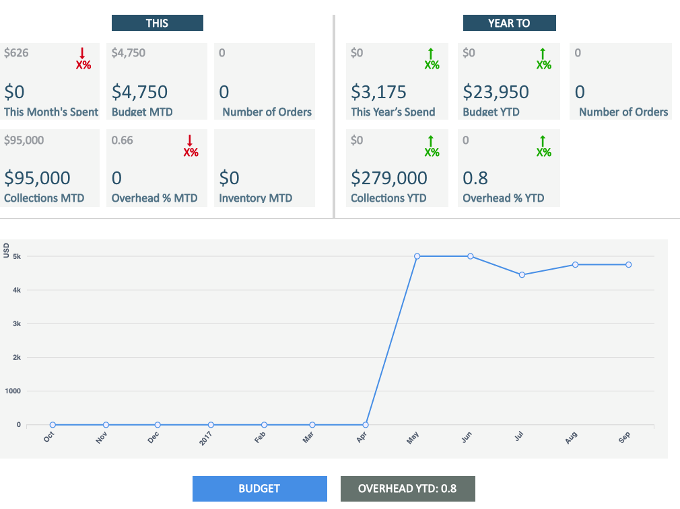The width and height of the screenshot is (680, 509).
Task: Select the THIS header tab
Action: (x=158, y=23)
